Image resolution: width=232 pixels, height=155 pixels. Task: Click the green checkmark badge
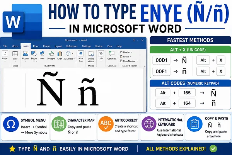coord(213,149)
